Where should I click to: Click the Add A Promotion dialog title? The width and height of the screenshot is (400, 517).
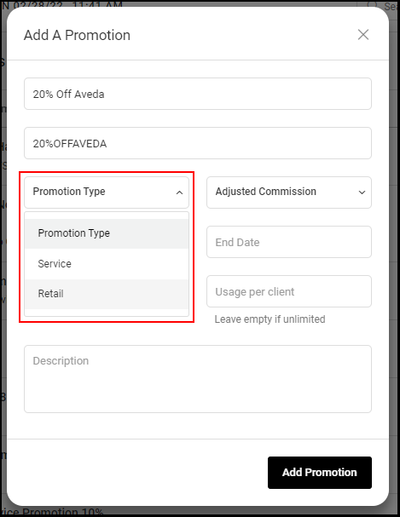[78, 35]
